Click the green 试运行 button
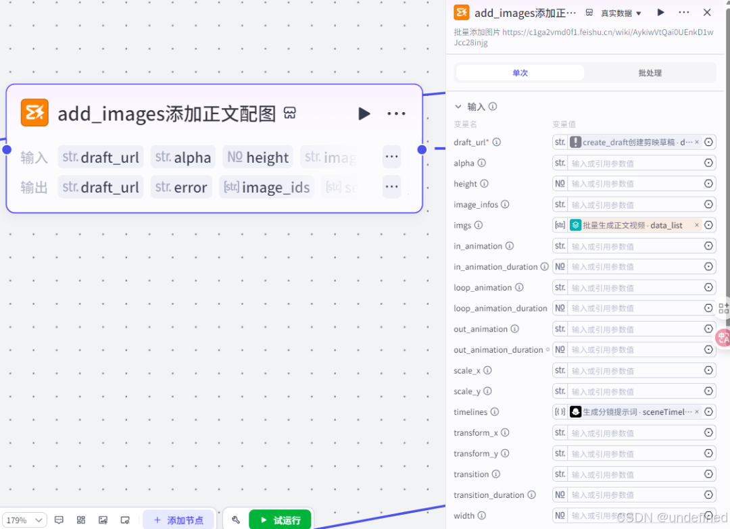Image resolution: width=730 pixels, height=529 pixels. (x=281, y=520)
